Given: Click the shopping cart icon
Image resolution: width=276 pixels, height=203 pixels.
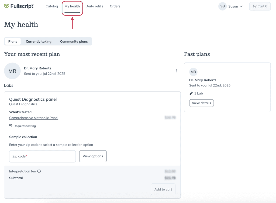Looking at the screenshot, I should [x=254, y=6].
